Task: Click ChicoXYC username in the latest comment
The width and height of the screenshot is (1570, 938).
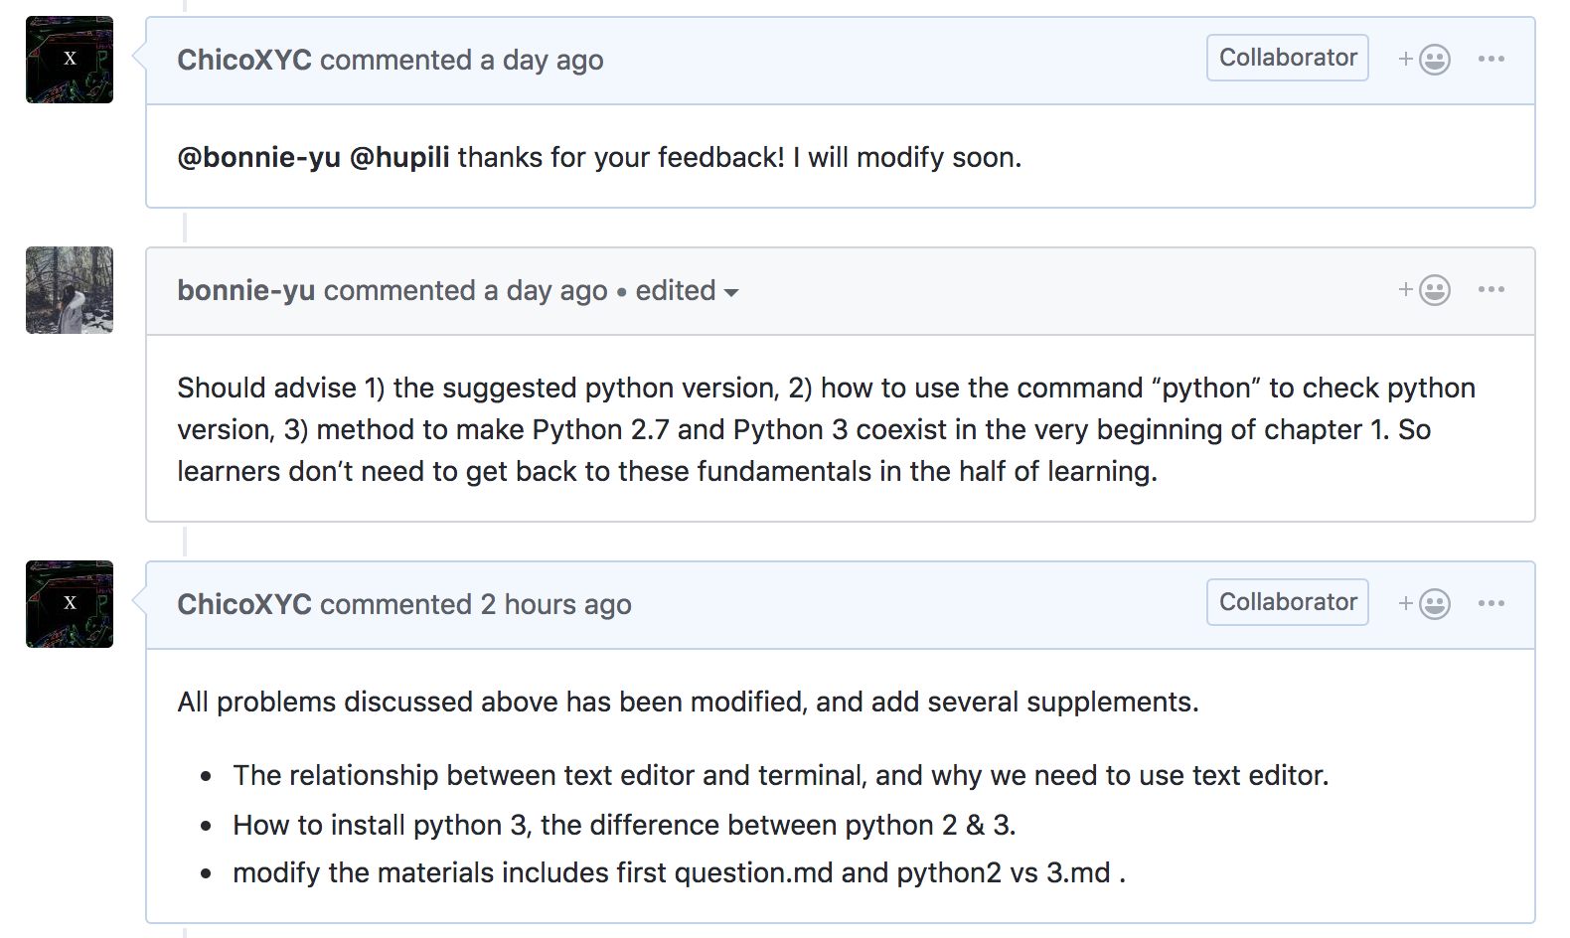Action: coord(244,604)
